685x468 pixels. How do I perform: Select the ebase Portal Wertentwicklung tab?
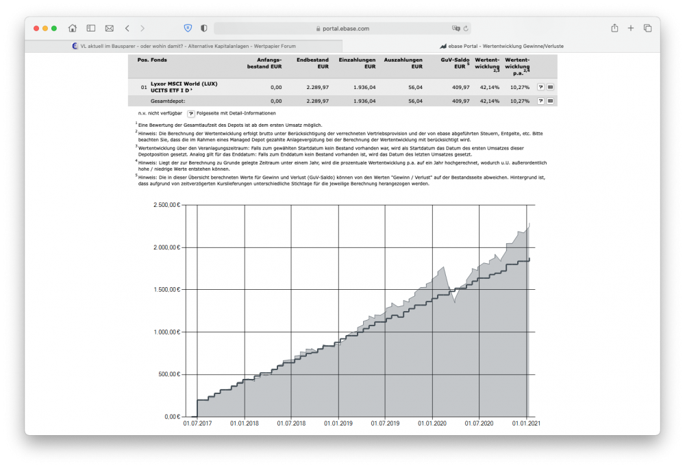pos(501,46)
